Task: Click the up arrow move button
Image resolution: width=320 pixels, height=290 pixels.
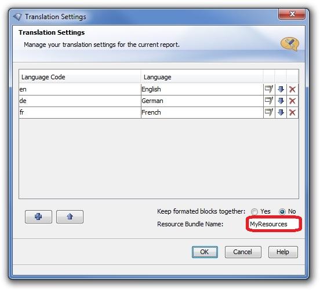Action: [70, 216]
